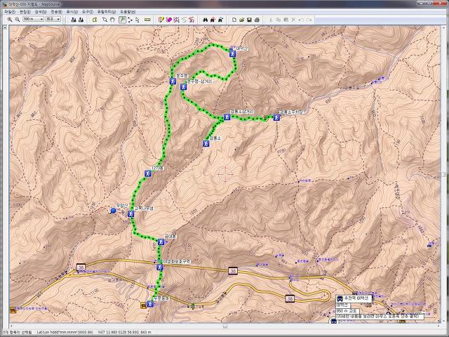Open the 편집(E) menu

(25, 12)
